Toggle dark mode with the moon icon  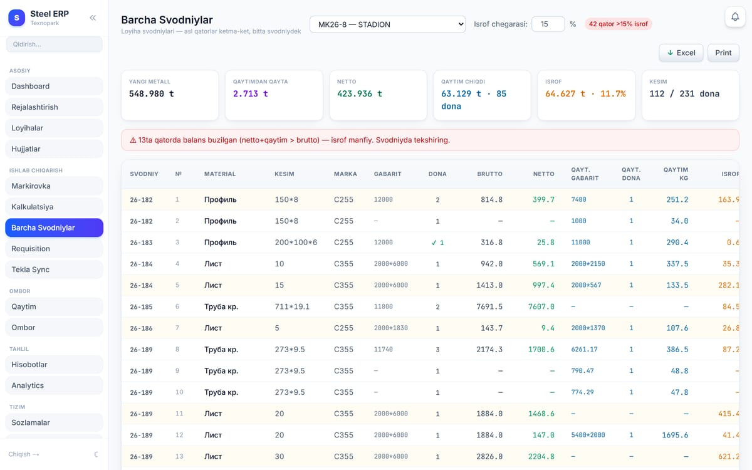[x=96, y=454]
